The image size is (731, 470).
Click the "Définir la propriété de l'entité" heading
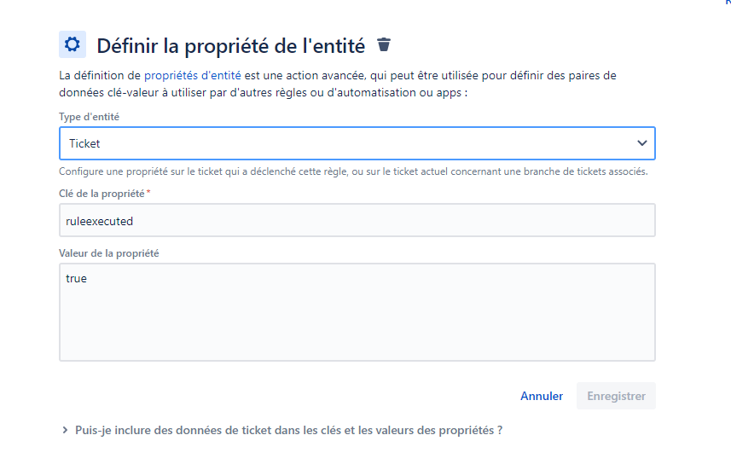click(231, 46)
